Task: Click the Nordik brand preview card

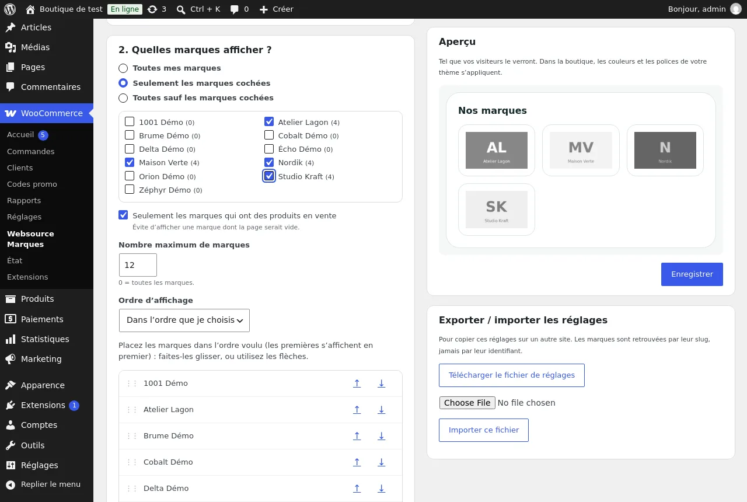Action: click(665, 150)
